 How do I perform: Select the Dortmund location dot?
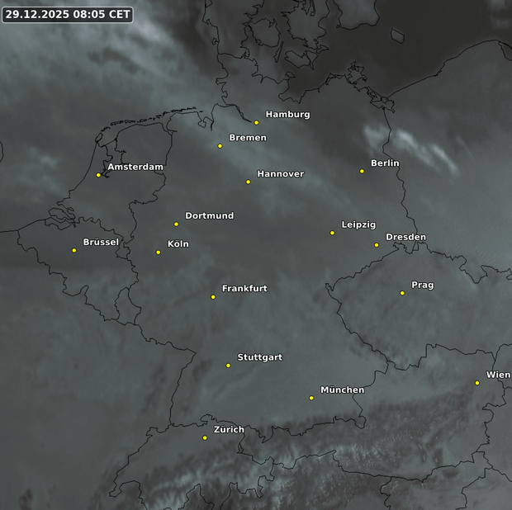coord(176,224)
